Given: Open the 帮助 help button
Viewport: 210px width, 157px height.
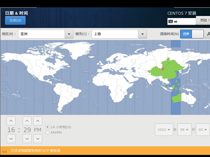Looking at the screenshot, I should pyautogui.click(x=203, y=20).
